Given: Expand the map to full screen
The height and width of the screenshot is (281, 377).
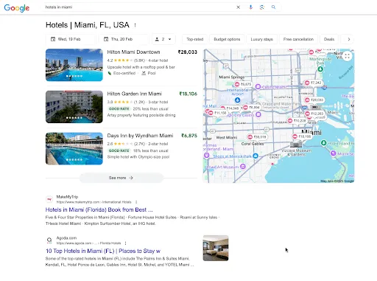Looking at the screenshot, I should coord(347,56).
